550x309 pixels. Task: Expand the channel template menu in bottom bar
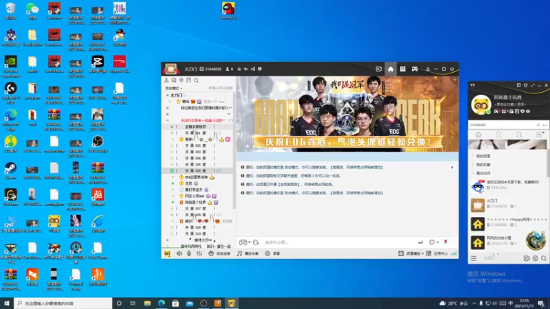(411, 253)
